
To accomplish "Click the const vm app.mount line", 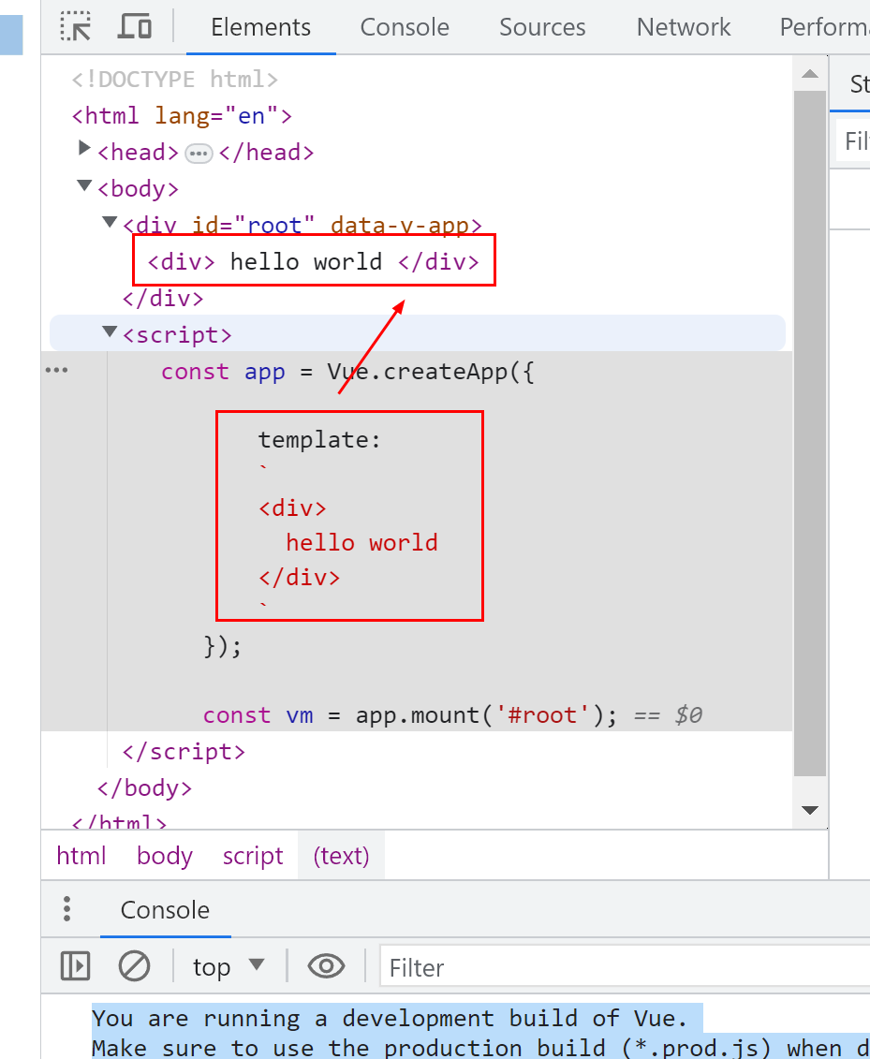I will click(x=410, y=715).
